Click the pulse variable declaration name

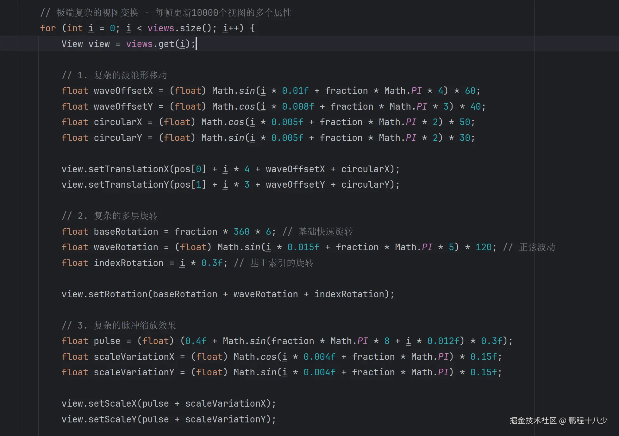107,341
